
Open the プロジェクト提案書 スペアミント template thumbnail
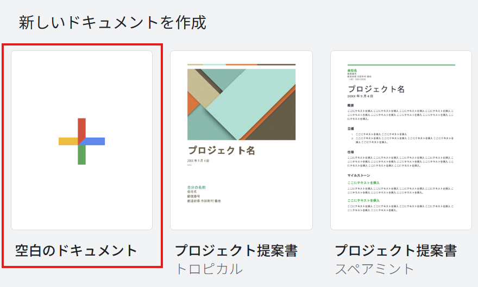(401, 140)
